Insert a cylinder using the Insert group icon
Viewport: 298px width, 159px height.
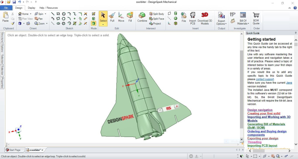tap(176, 13)
